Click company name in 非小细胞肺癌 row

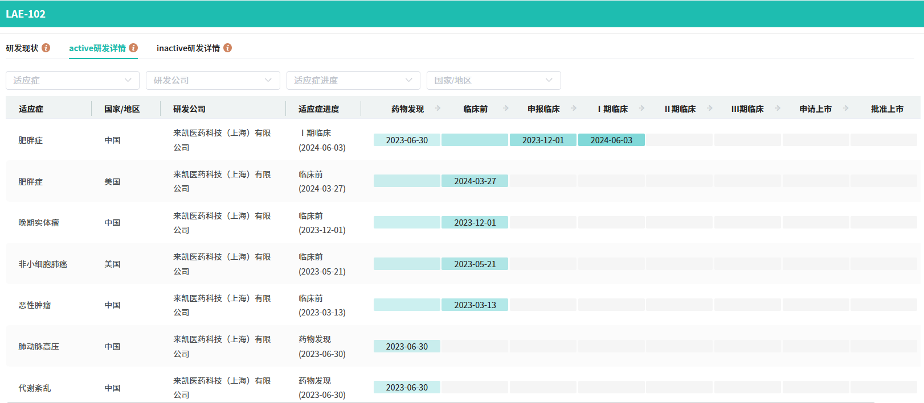pyautogui.click(x=222, y=264)
